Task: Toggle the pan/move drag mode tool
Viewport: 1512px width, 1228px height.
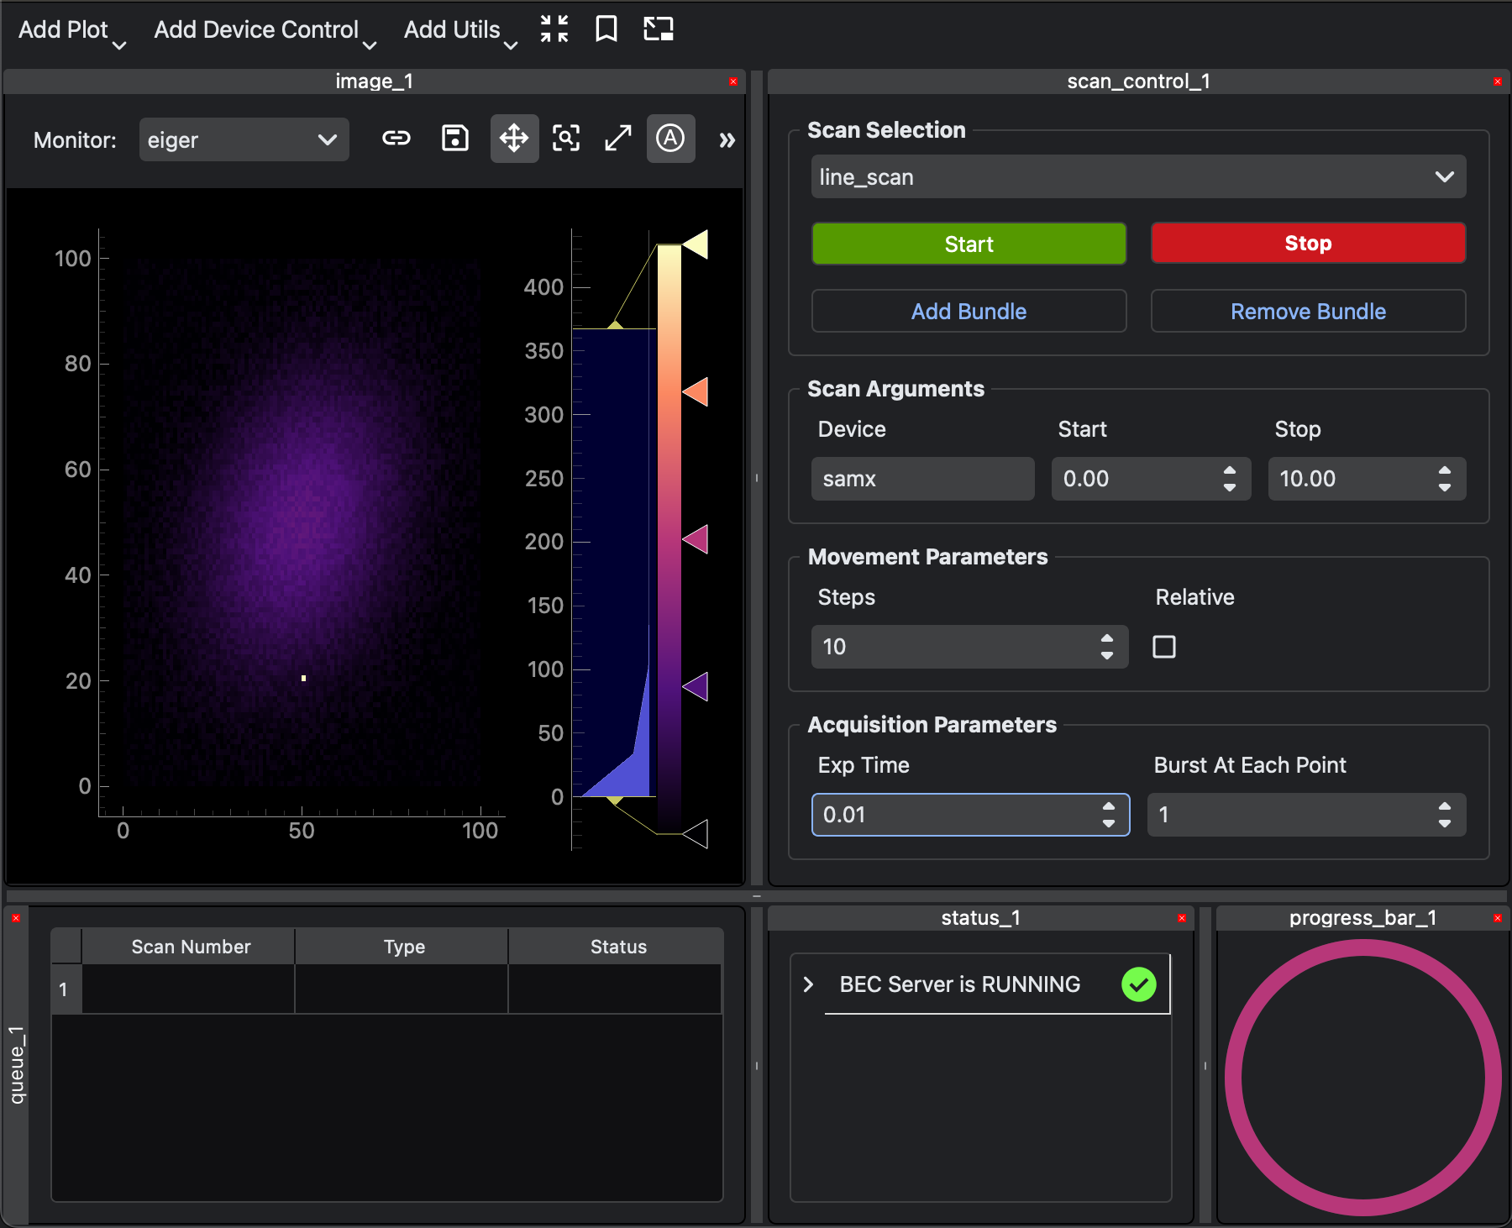Action: point(514,139)
